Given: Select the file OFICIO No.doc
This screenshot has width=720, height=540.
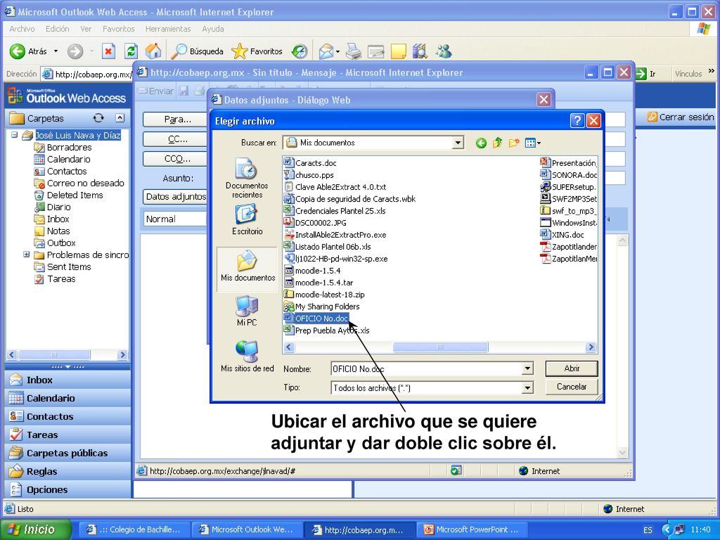Looking at the screenshot, I should click(316, 319).
